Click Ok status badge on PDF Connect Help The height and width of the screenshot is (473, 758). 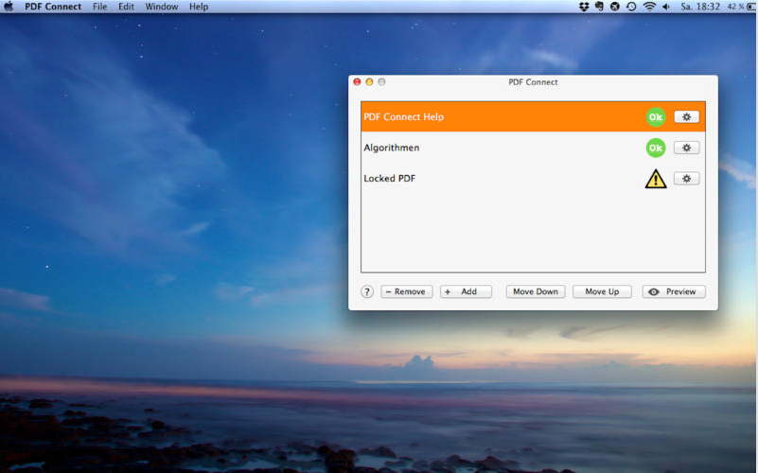coord(656,117)
